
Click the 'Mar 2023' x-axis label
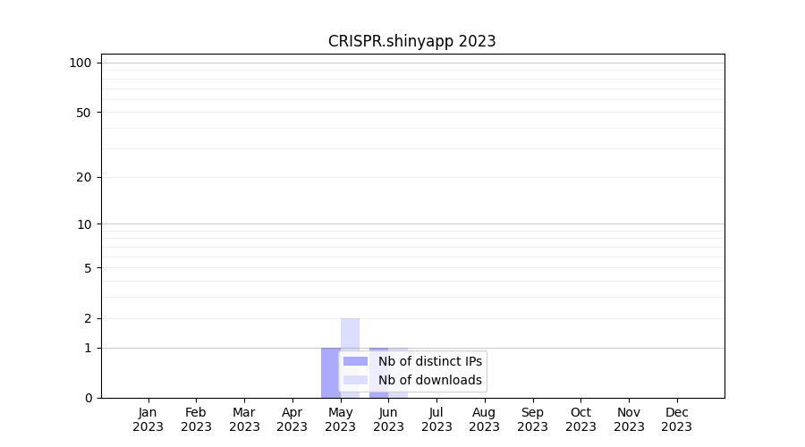(x=244, y=419)
